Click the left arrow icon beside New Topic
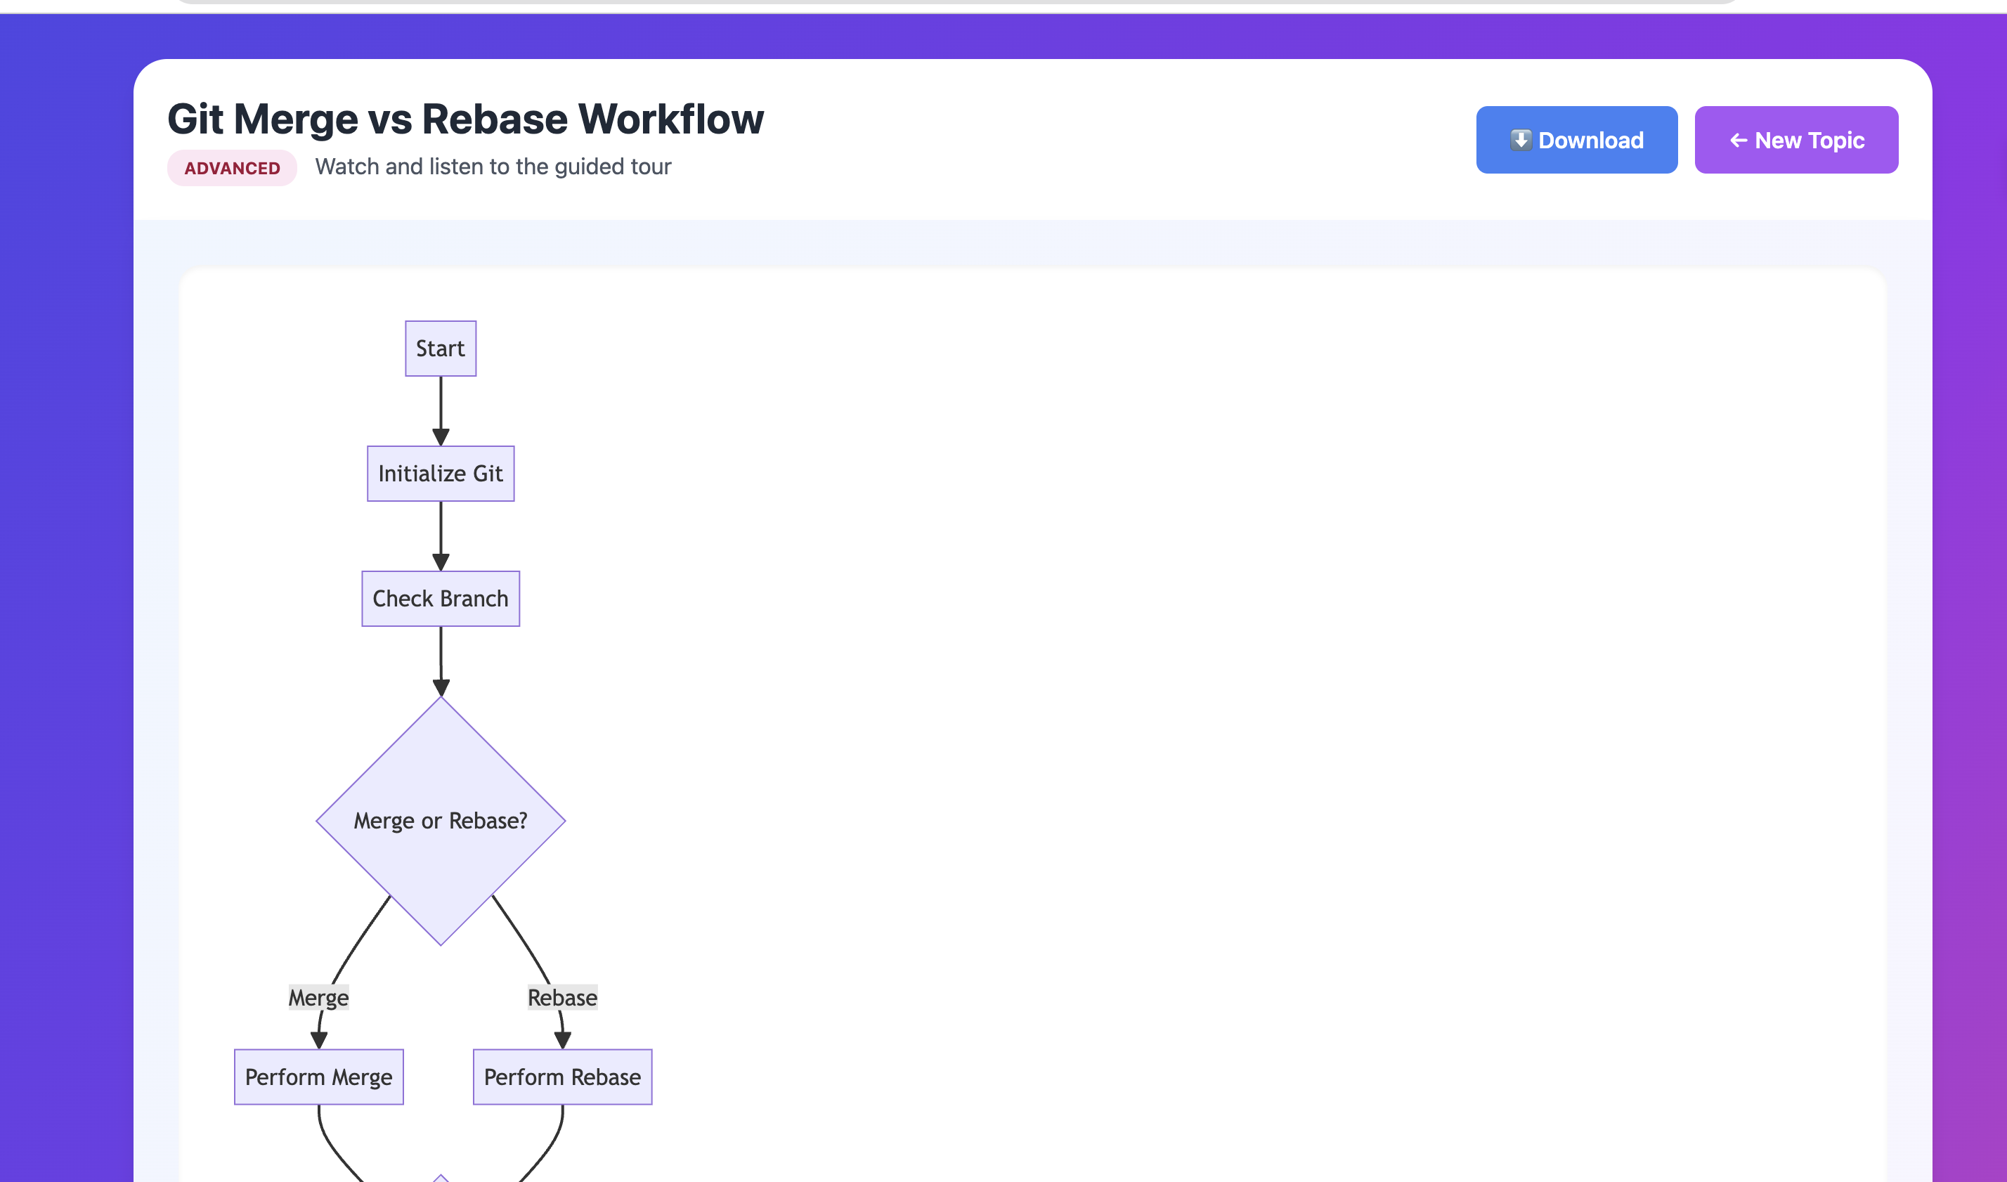The height and width of the screenshot is (1182, 2007). coord(1738,140)
